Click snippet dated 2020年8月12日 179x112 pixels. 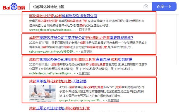[x=88, y=67]
